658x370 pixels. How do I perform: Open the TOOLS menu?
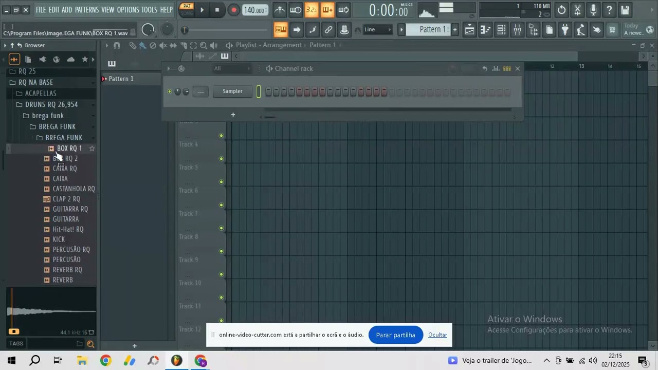(x=149, y=10)
